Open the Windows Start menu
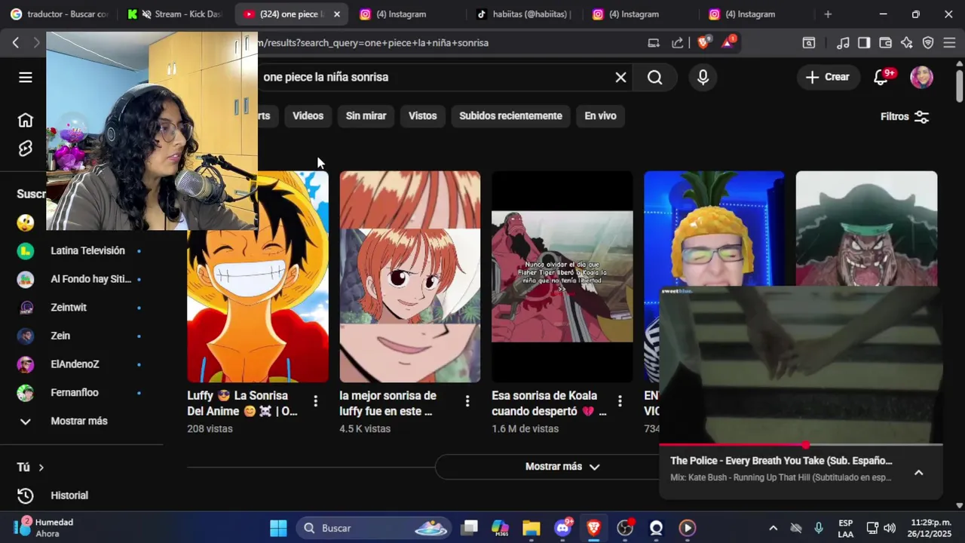 tap(278, 528)
